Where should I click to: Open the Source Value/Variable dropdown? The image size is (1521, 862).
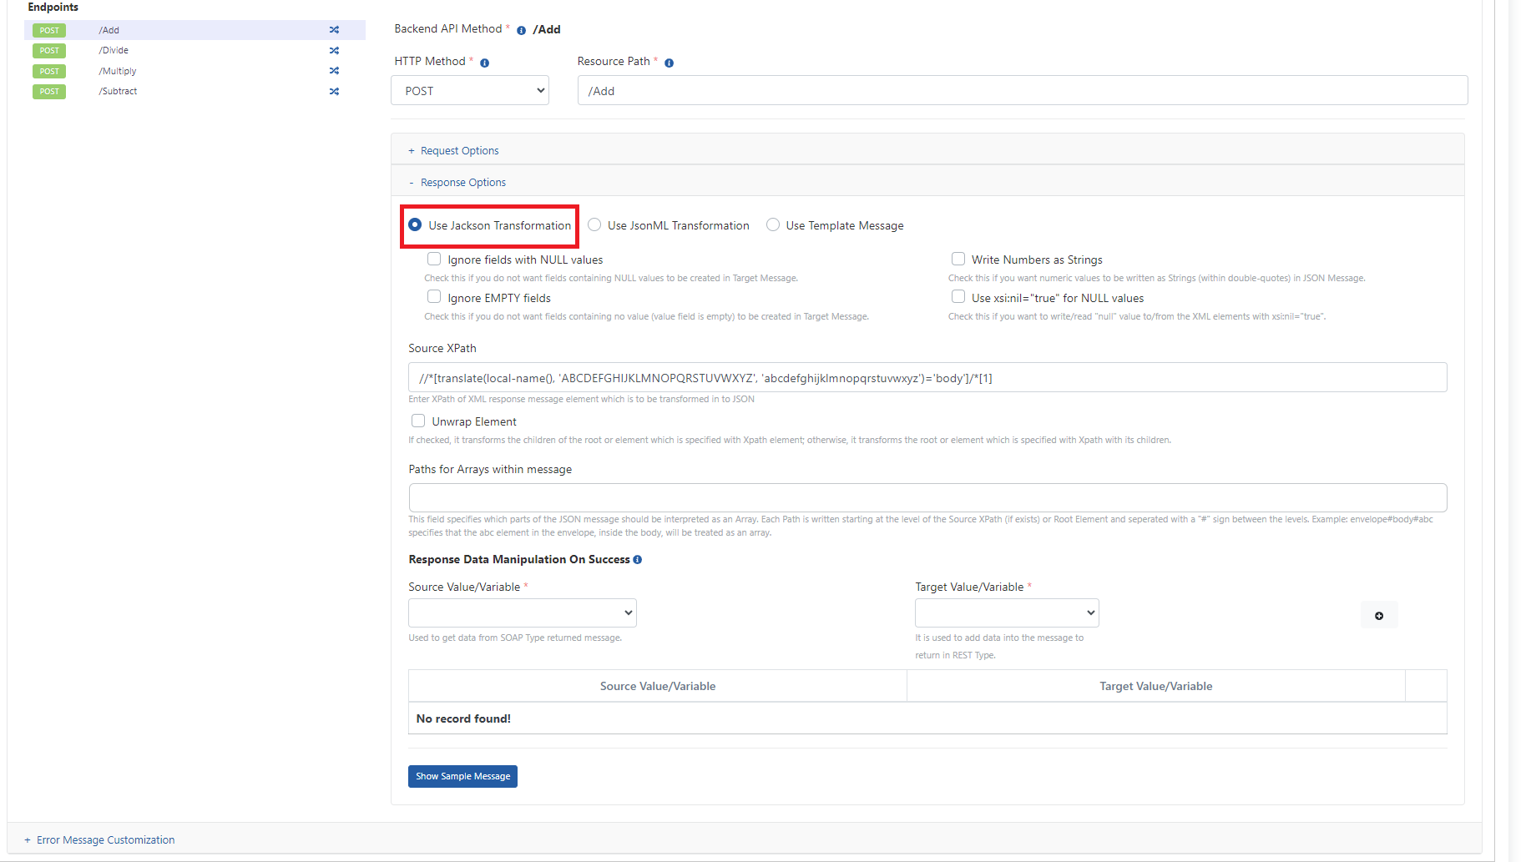[x=523, y=613]
